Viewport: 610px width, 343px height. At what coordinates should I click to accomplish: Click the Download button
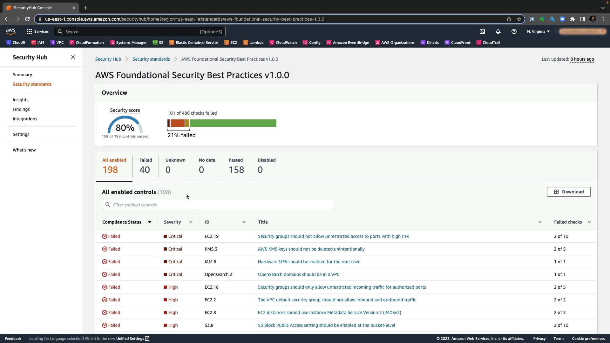[x=569, y=192]
